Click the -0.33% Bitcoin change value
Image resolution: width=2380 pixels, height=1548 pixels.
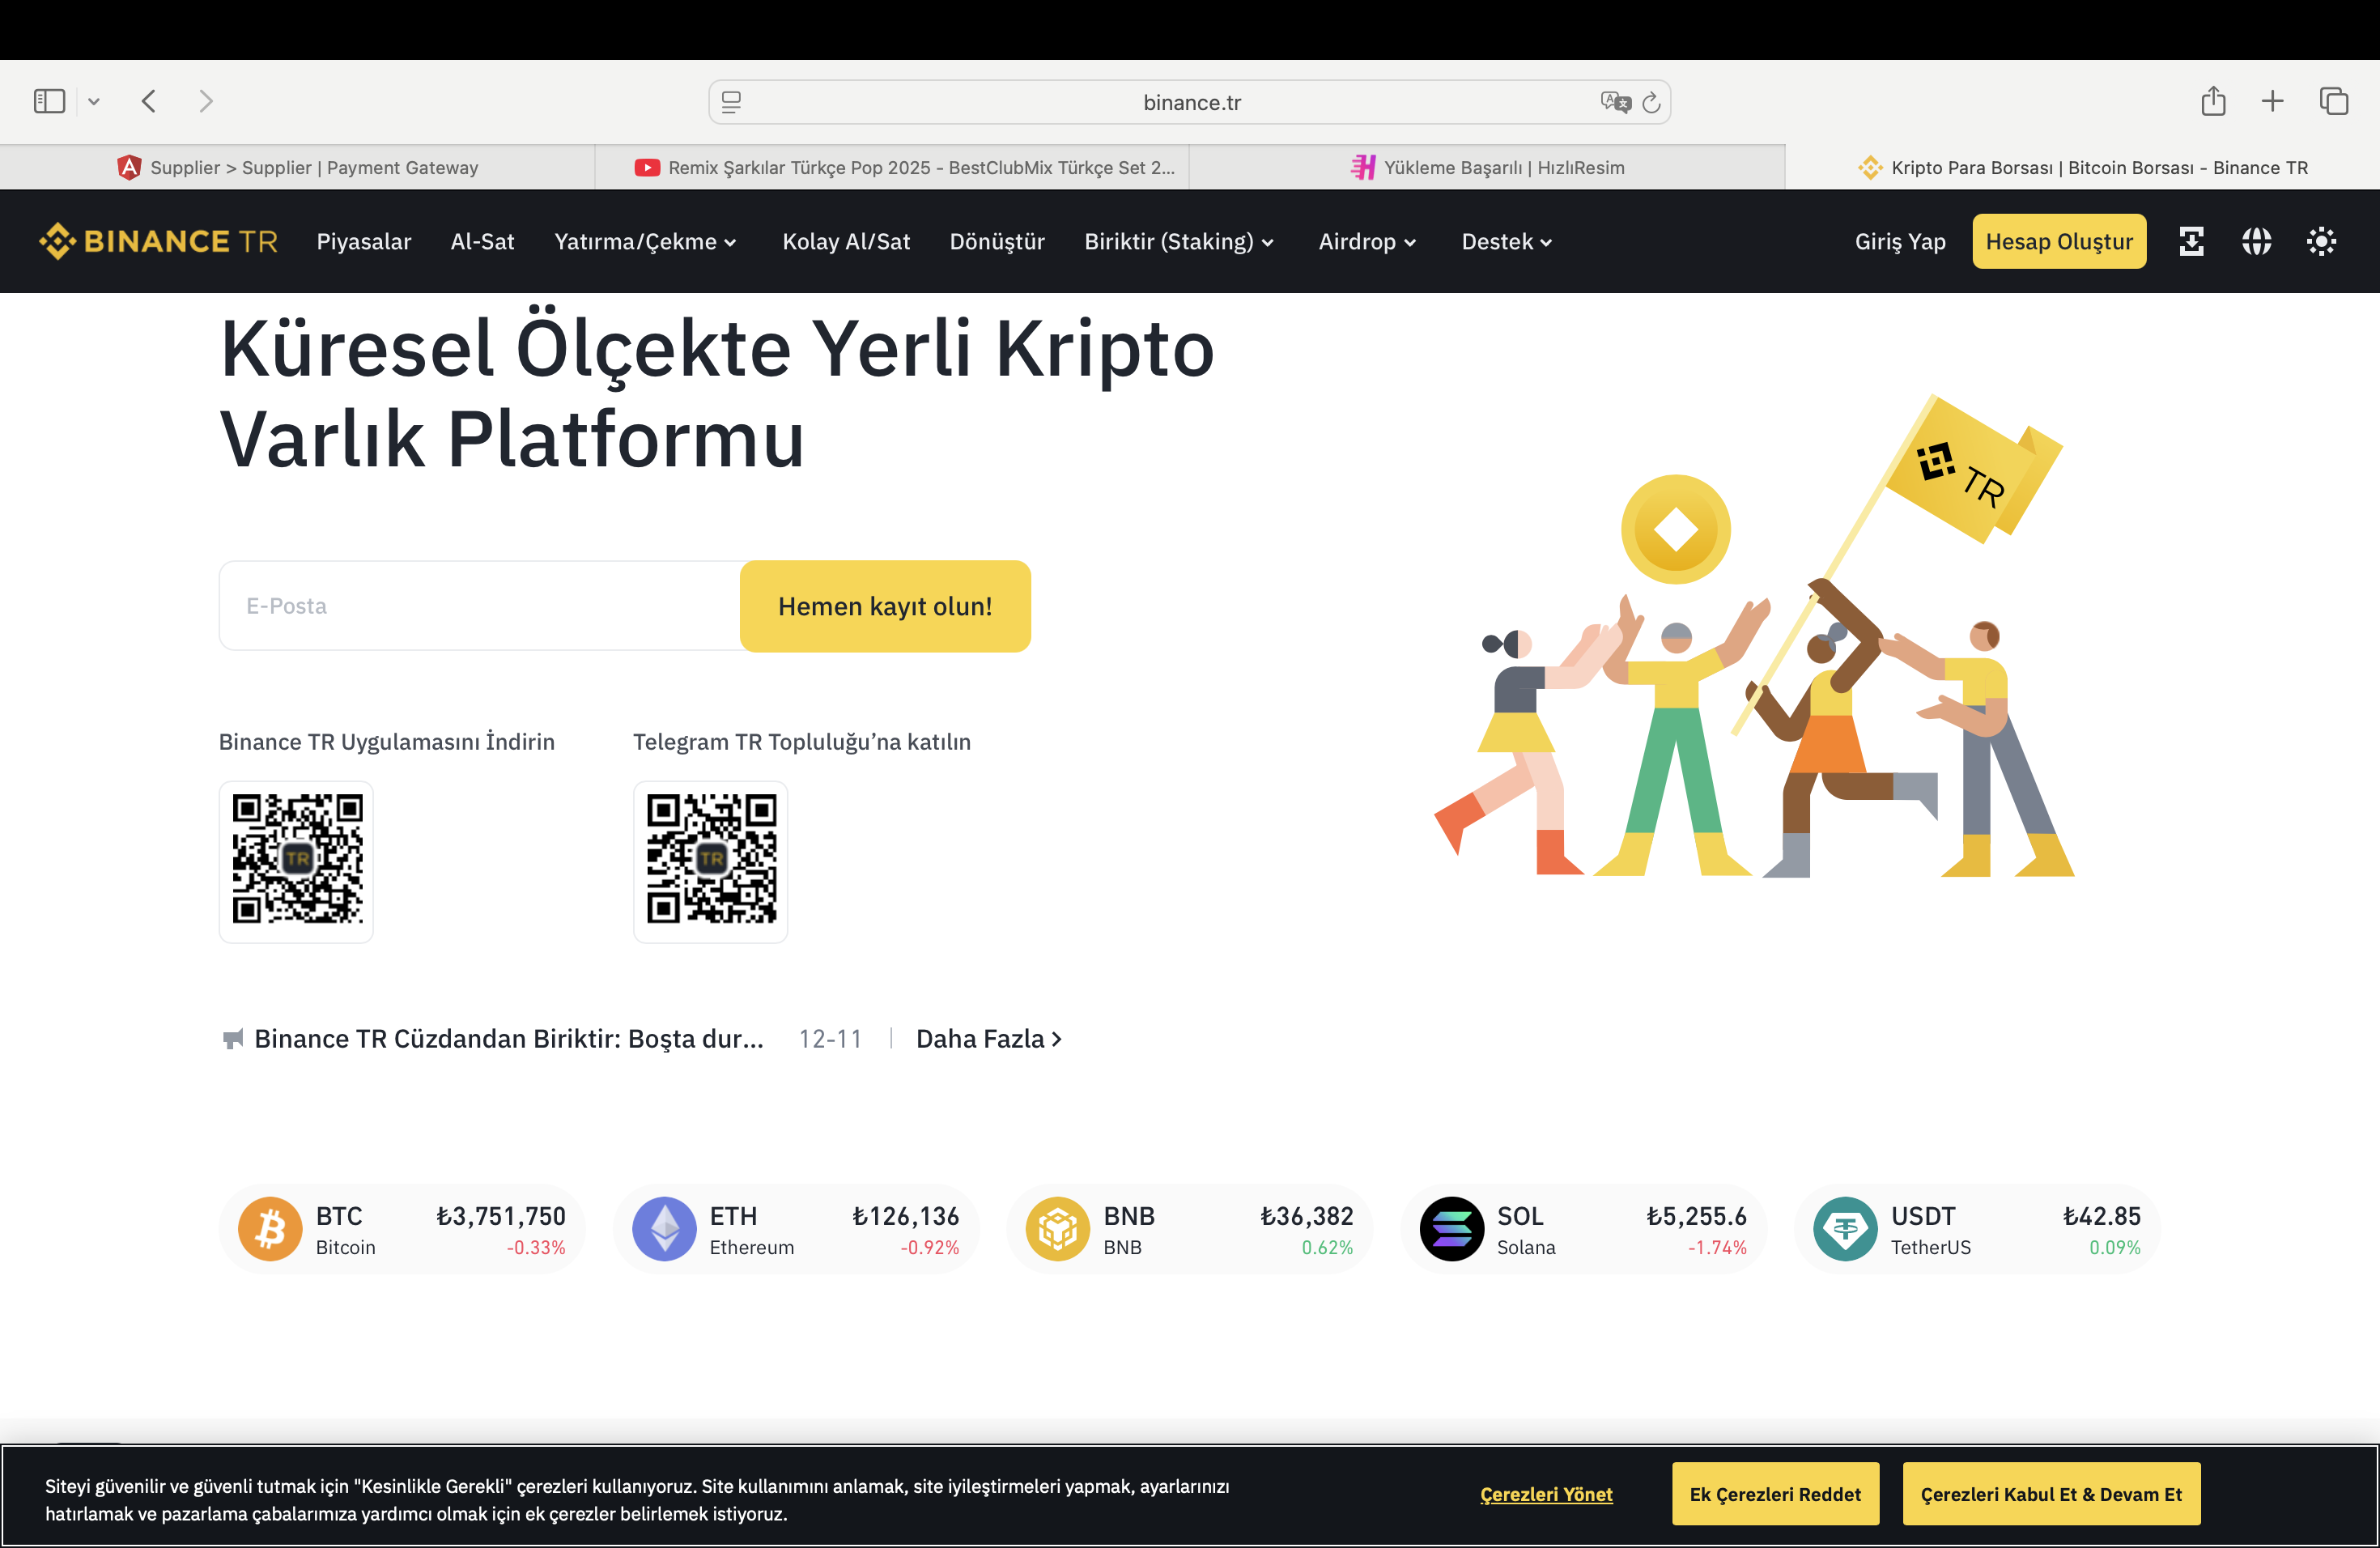point(536,1248)
